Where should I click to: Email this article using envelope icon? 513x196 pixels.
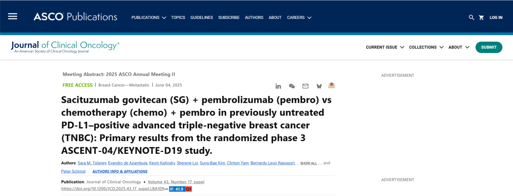click(305, 86)
